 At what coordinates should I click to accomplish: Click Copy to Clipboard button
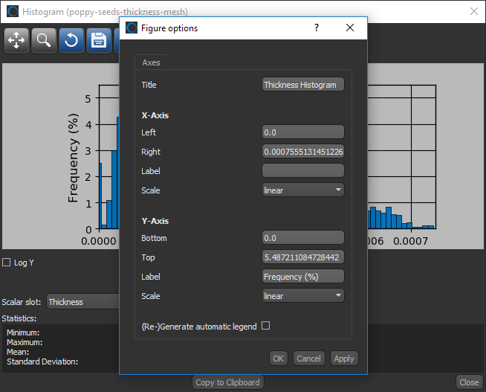pos(227,382)
